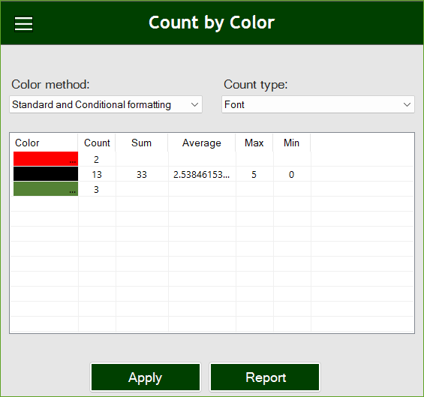424x397 pixels.
Task: Sort by the Sum column header
Action: pos(142,143)
